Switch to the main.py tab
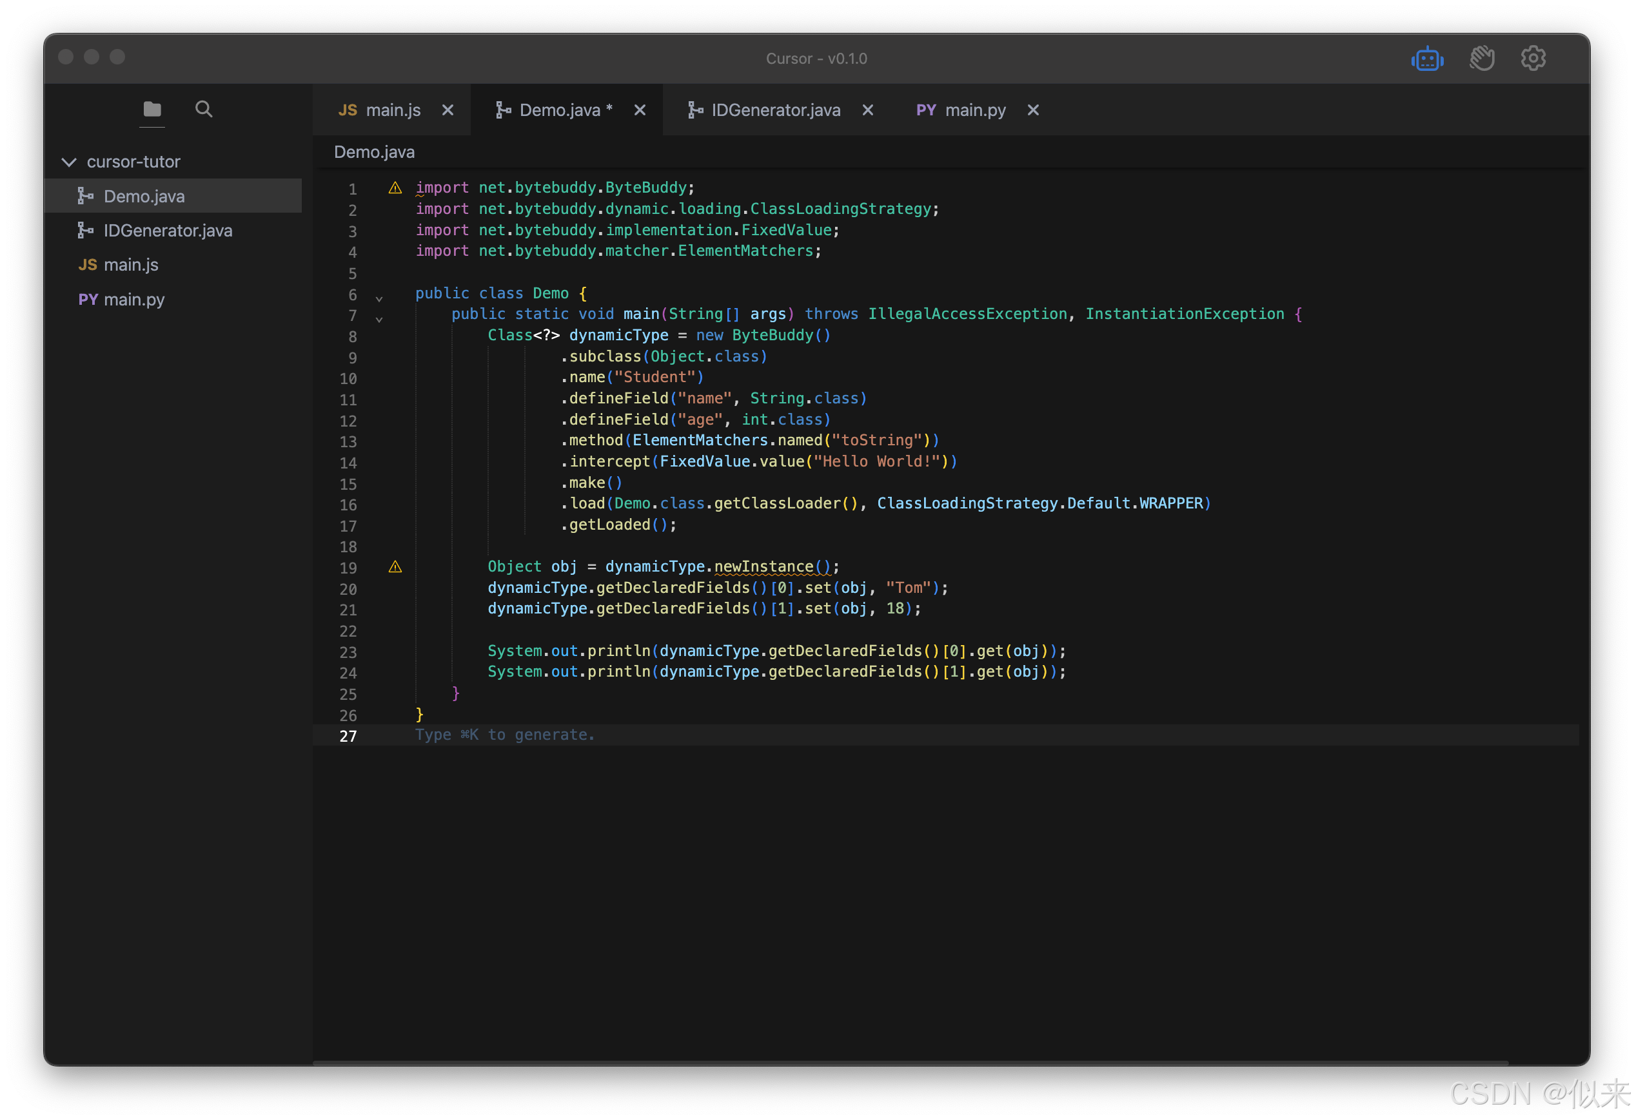Viewport: 1634px width, 1120px height. tap(974, 110)
